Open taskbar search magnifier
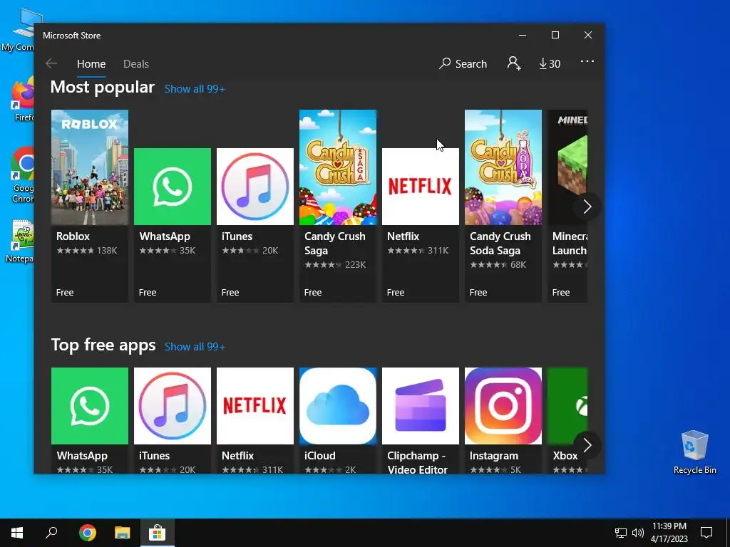This screenshot has width=730, height=547. pos(51,533)
